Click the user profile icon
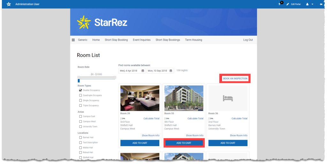The height and width of the screenshot is (164, 327). [x=307, y=4]
